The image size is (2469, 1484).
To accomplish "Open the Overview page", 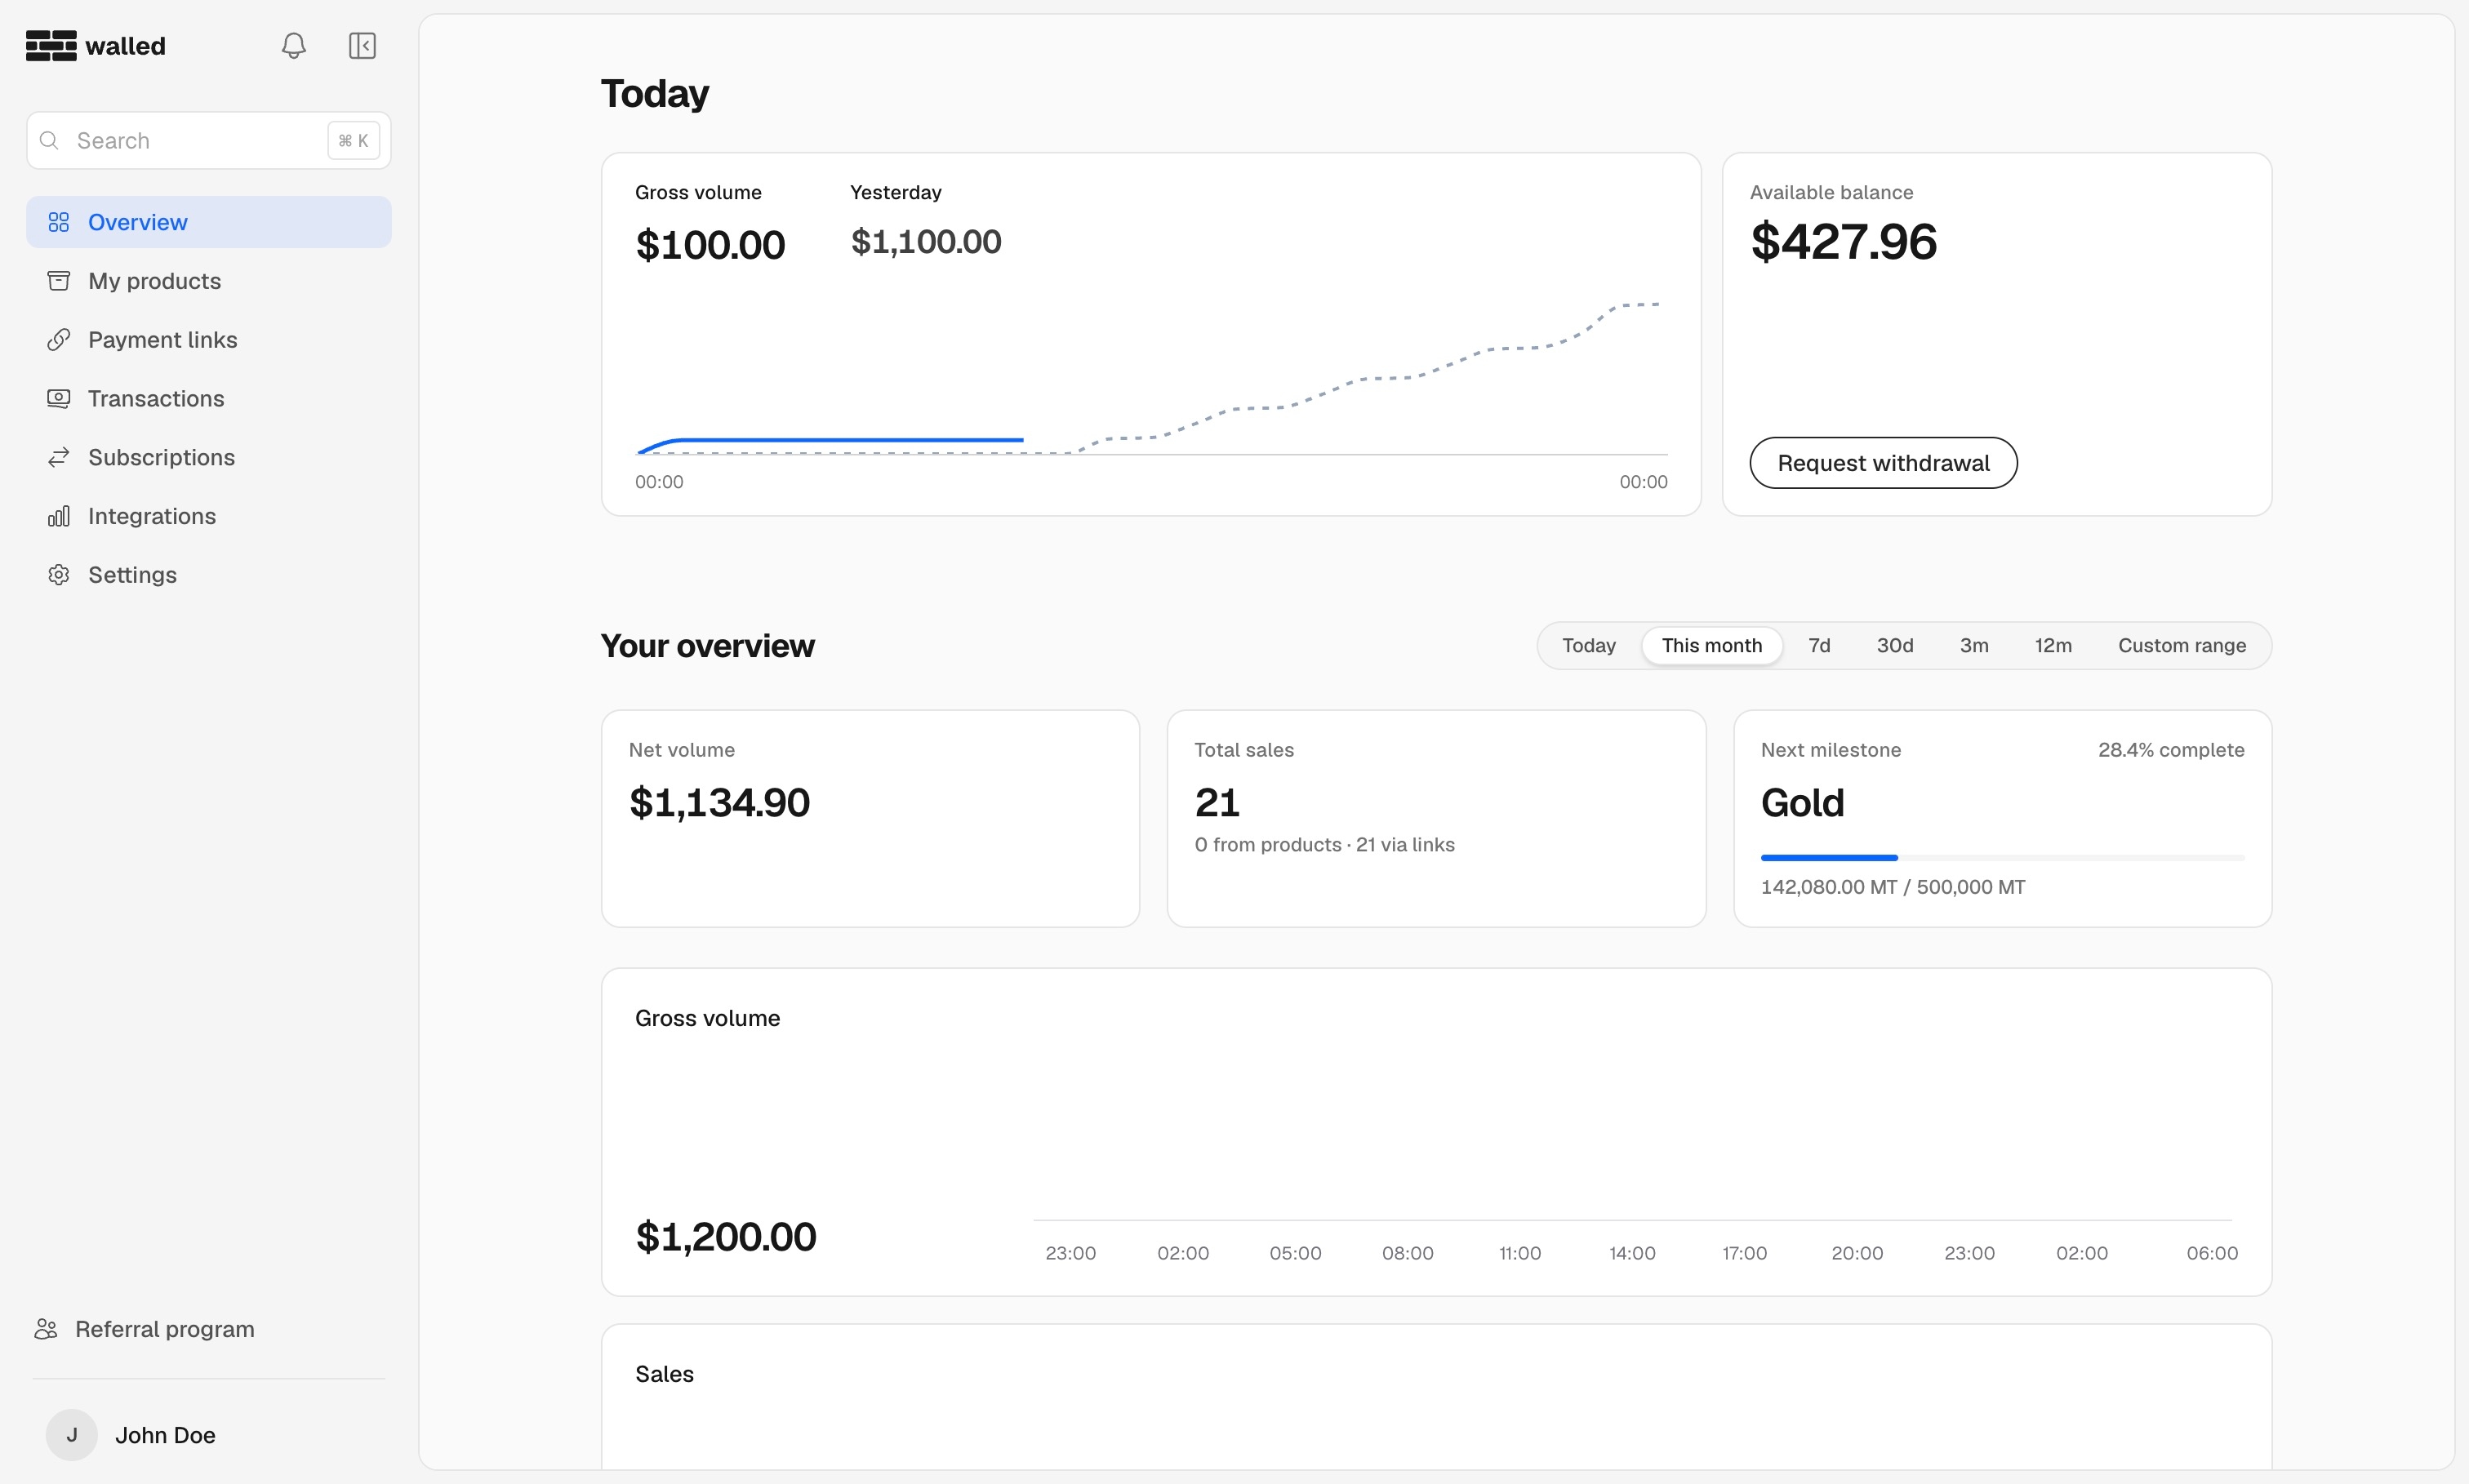I will [209, 222].
